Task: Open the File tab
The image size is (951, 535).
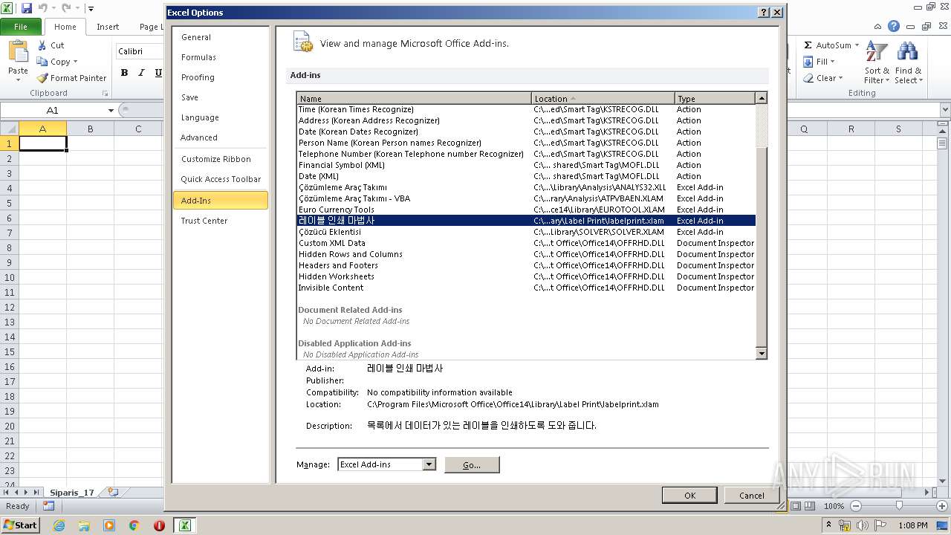Action: (21, 26)
